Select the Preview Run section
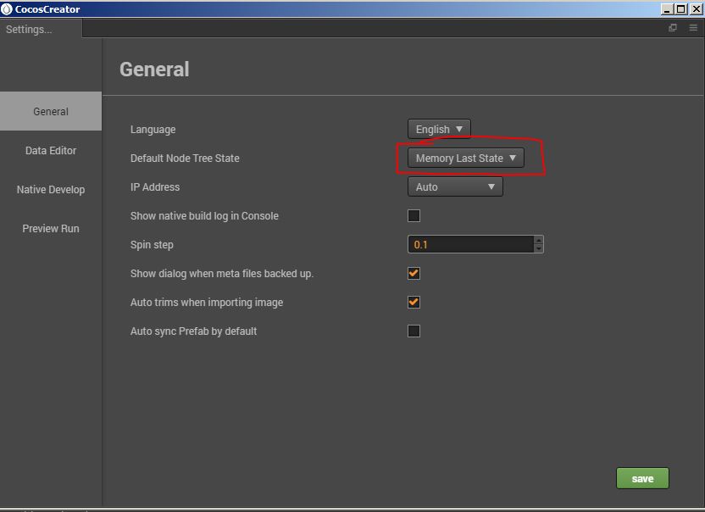The height and width of the screenshot is (512, 705). [x=51, y=229]
